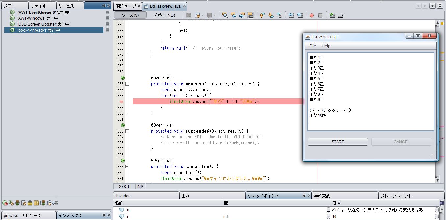This screenshot has height=220, width=446.
Task: Toggle the breakpoint on line 278
Action: (x=122, y=102)
